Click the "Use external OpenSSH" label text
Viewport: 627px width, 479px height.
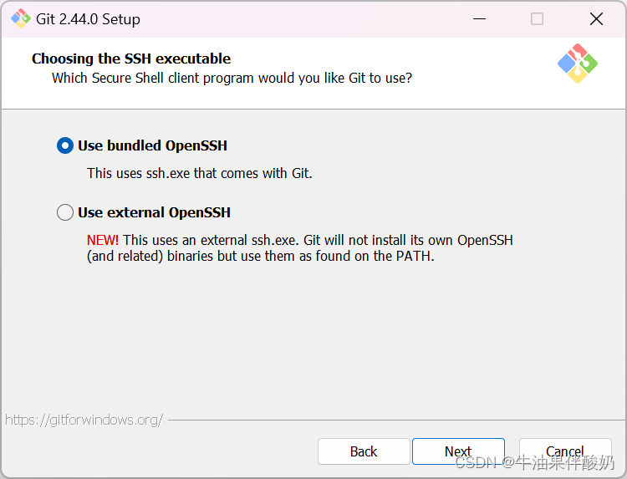click(x=154, y=212)
